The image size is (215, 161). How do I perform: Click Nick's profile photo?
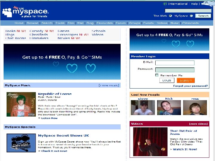click(x=169, y=108)
